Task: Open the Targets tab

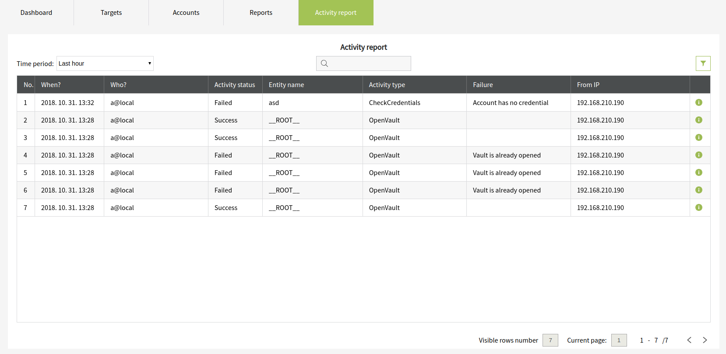Action: [111, 13]
